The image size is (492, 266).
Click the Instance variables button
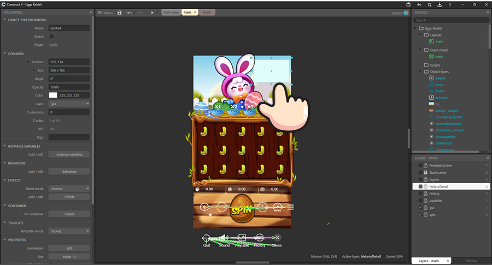[69, 154]
